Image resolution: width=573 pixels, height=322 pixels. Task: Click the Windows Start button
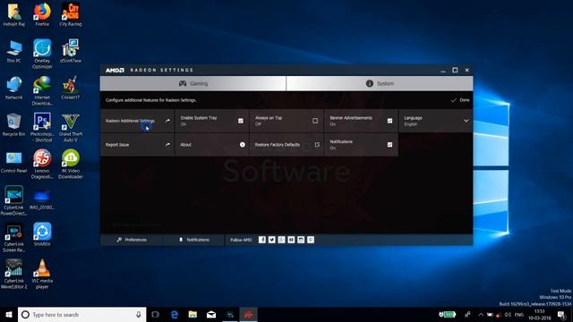(9, 315)
